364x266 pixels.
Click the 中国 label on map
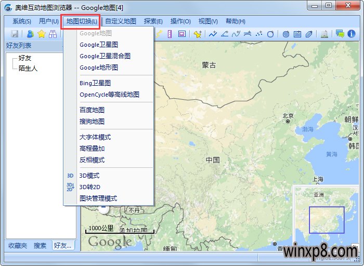[213, 160]
